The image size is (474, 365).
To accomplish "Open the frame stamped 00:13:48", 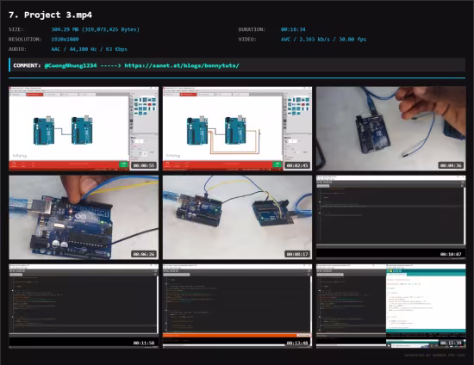I will [237, 306].
